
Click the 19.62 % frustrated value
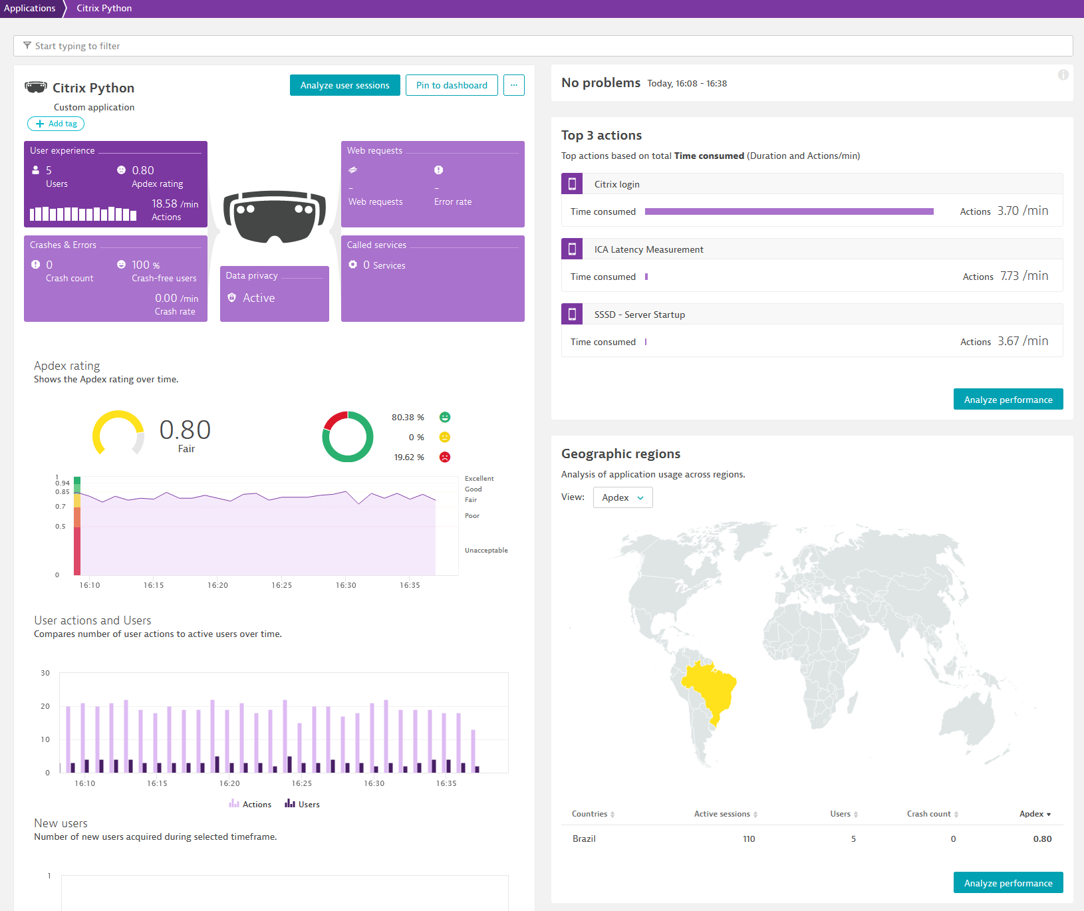[x=409, y=457]
